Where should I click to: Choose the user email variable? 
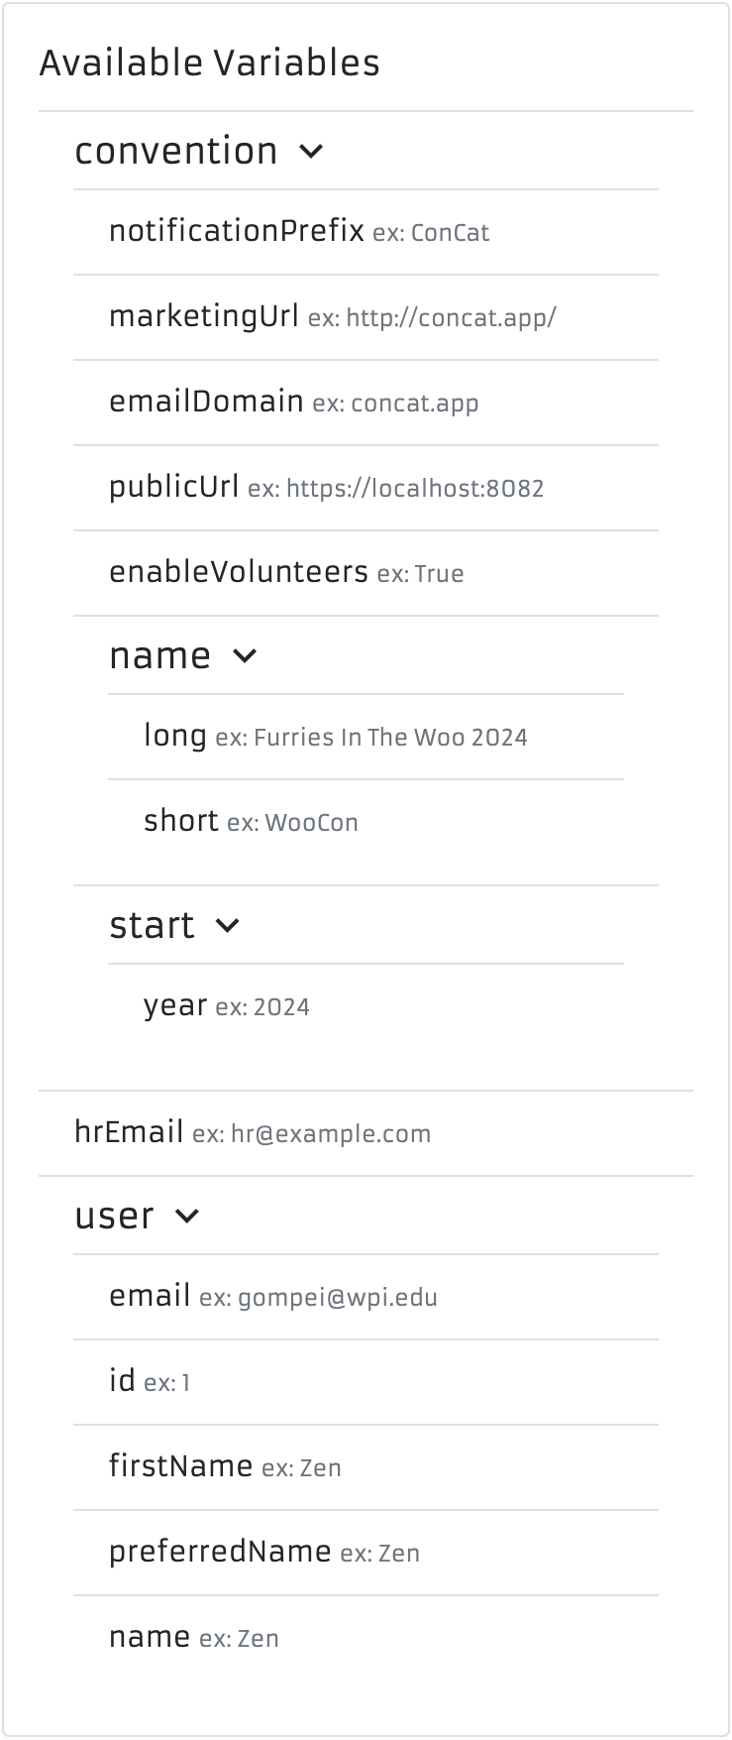[150, 1297]
